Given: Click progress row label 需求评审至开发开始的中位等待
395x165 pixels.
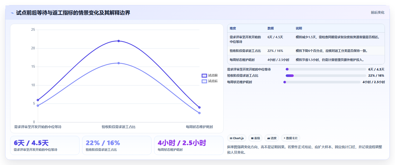Looking at the screenshot, I should [249, 69].
